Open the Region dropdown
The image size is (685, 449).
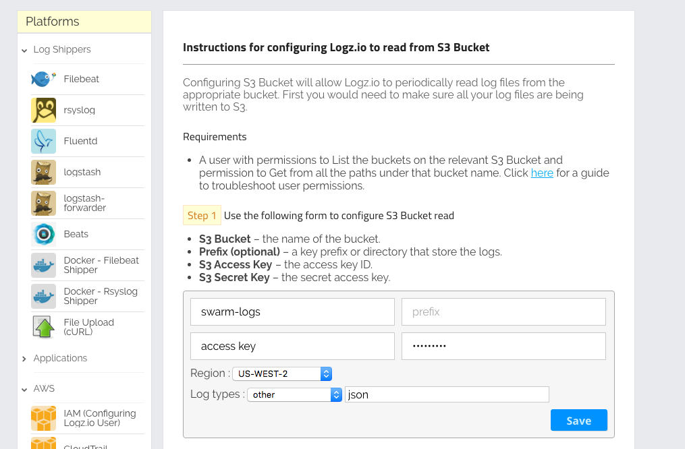point(282,373)
